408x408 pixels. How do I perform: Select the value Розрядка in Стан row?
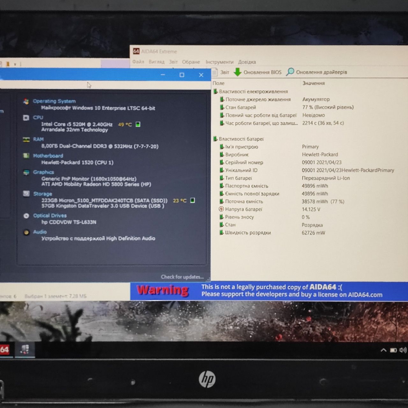(x=312, y=225)
